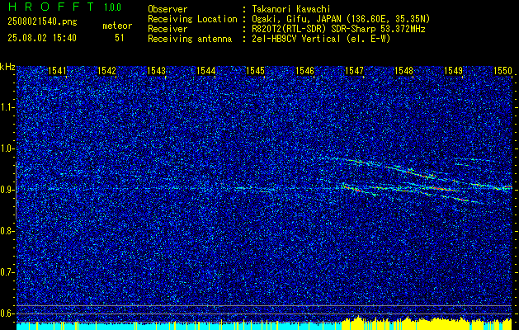The height and width of the screenshot is (330, 519).
Task: Click the date stamp 25.08.02 15:40
Action: coord(42,38)
